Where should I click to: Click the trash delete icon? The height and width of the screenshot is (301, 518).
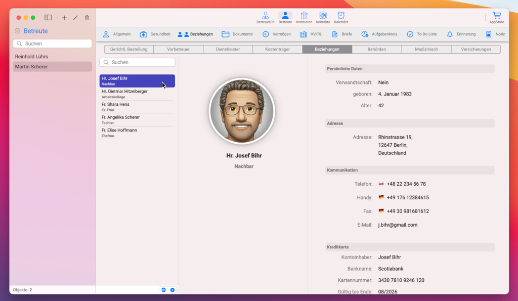point(87,18)
